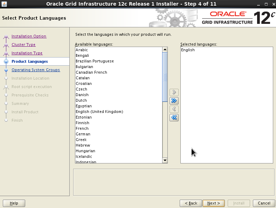Click the Help button
The height and width of the screenshot is (208, 276).
point(14,203)
